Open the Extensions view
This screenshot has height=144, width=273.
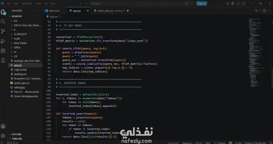click(3, 51)
